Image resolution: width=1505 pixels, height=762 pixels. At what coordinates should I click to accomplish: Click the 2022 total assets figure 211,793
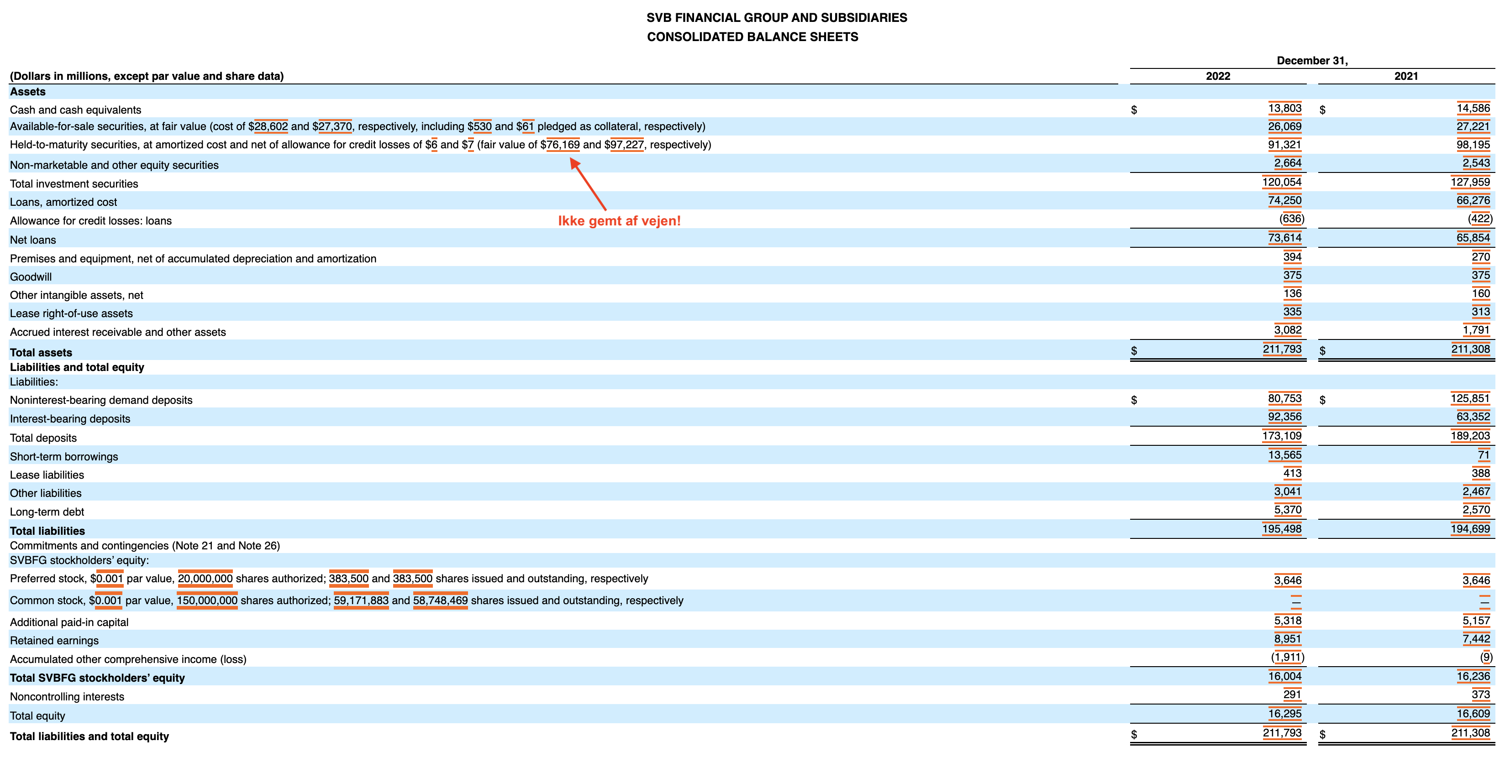pyautogui.click(x=1282, y=350)
